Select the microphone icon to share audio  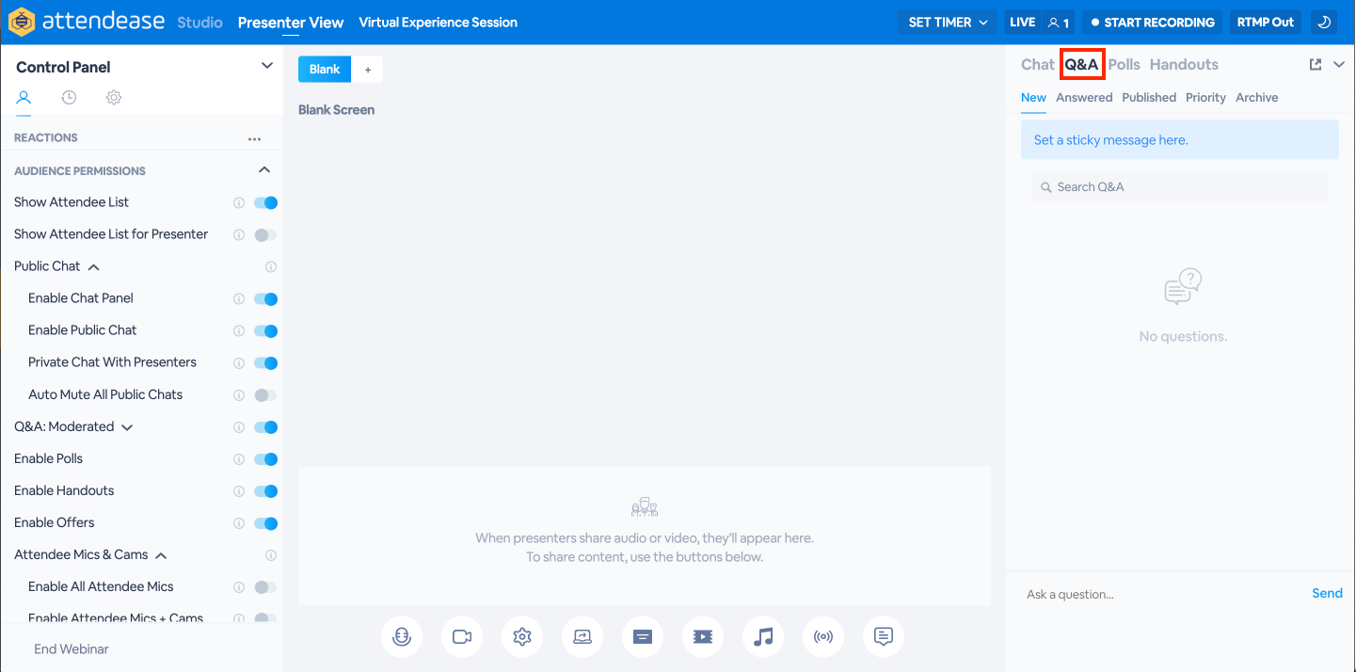coord(402,636)
